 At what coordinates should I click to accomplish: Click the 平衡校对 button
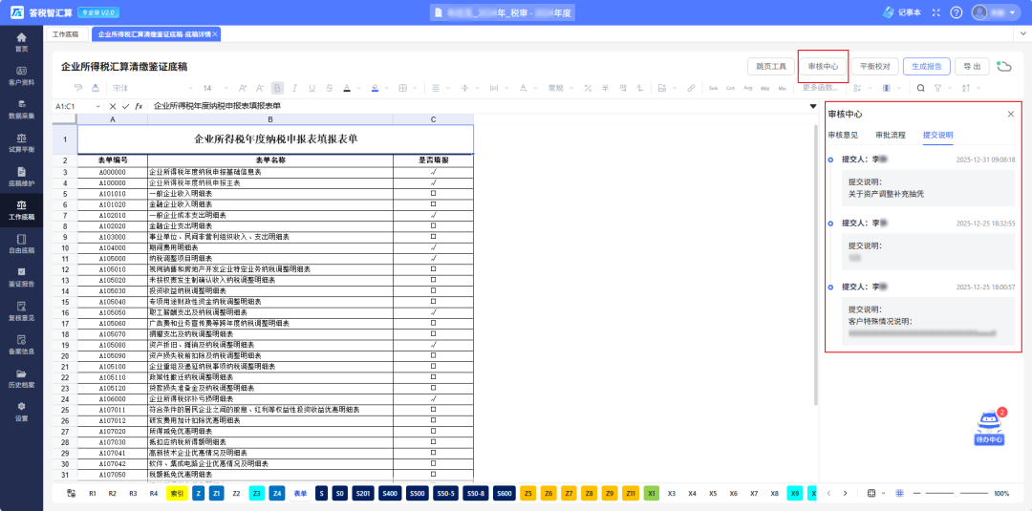click(874, 67)
